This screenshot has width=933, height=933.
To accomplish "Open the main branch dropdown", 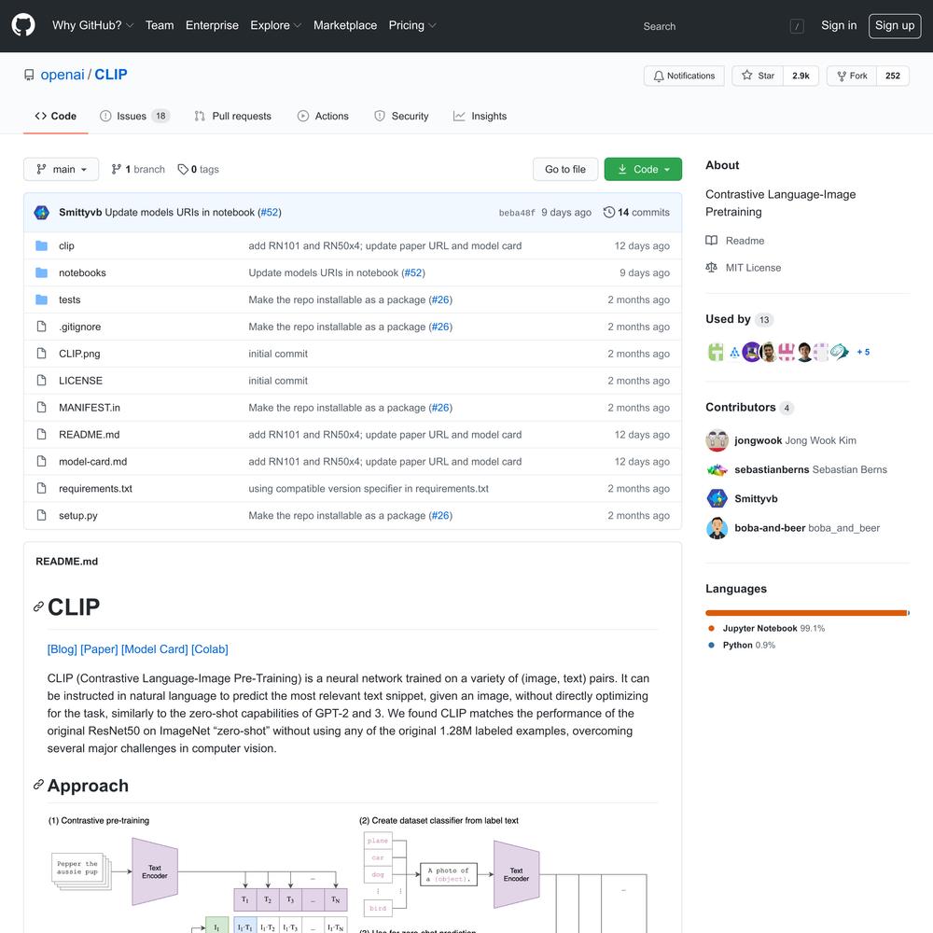I will pos(61,169).
